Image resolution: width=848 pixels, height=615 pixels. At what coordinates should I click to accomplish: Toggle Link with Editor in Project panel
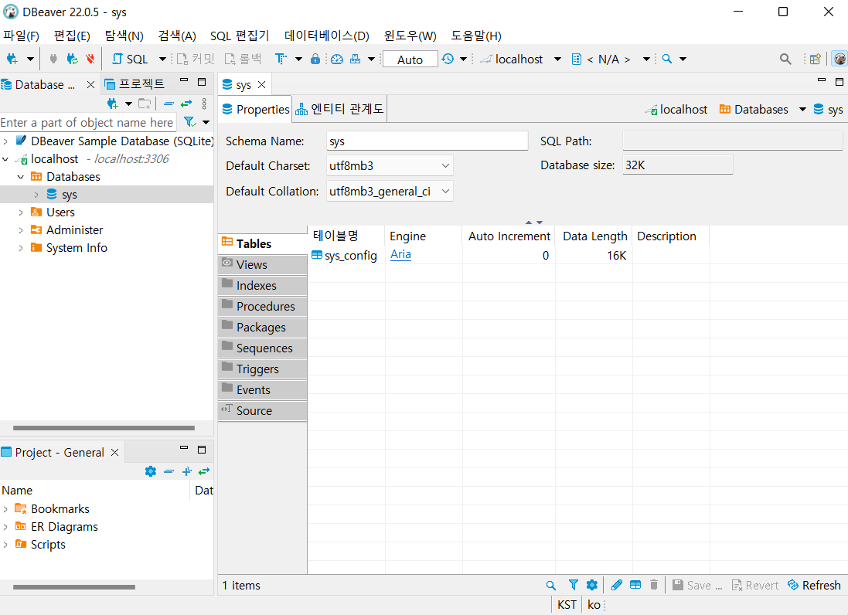click(204, 471)
